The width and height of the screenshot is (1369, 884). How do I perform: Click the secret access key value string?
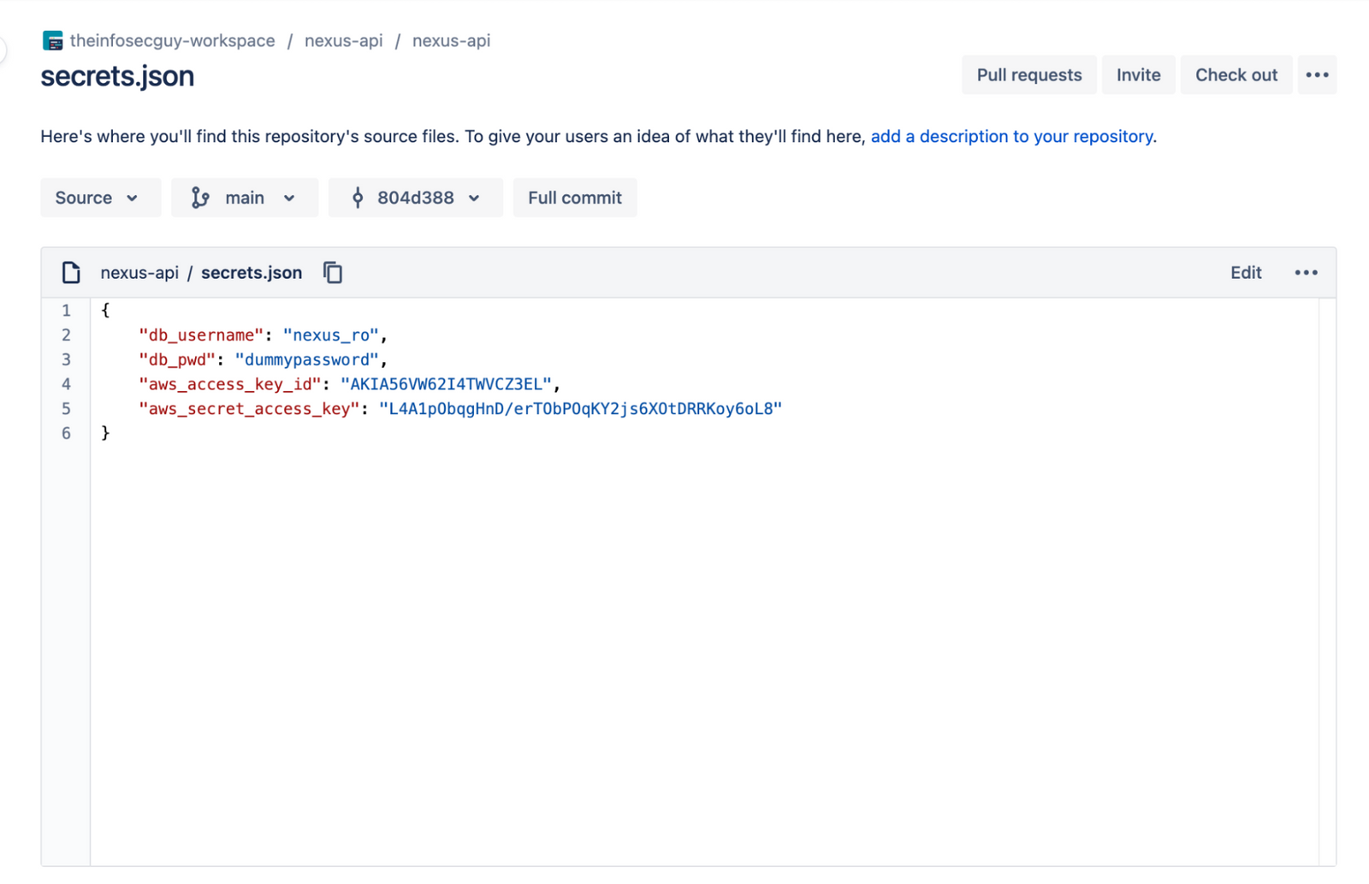point(580,409)
